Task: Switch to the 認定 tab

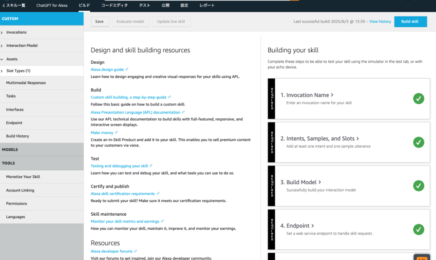Action: coord(184,5)
